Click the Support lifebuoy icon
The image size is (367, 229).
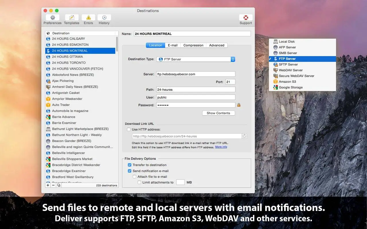click(x=246, y=18)
